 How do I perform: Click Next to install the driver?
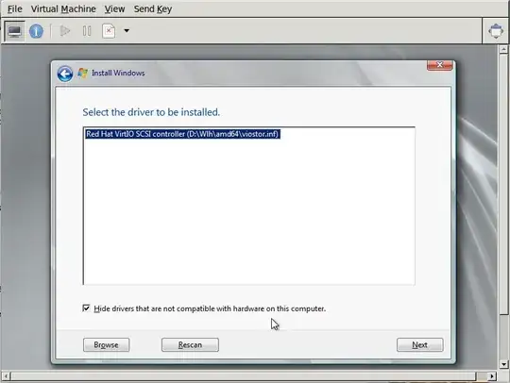click(x=420, y=344)
